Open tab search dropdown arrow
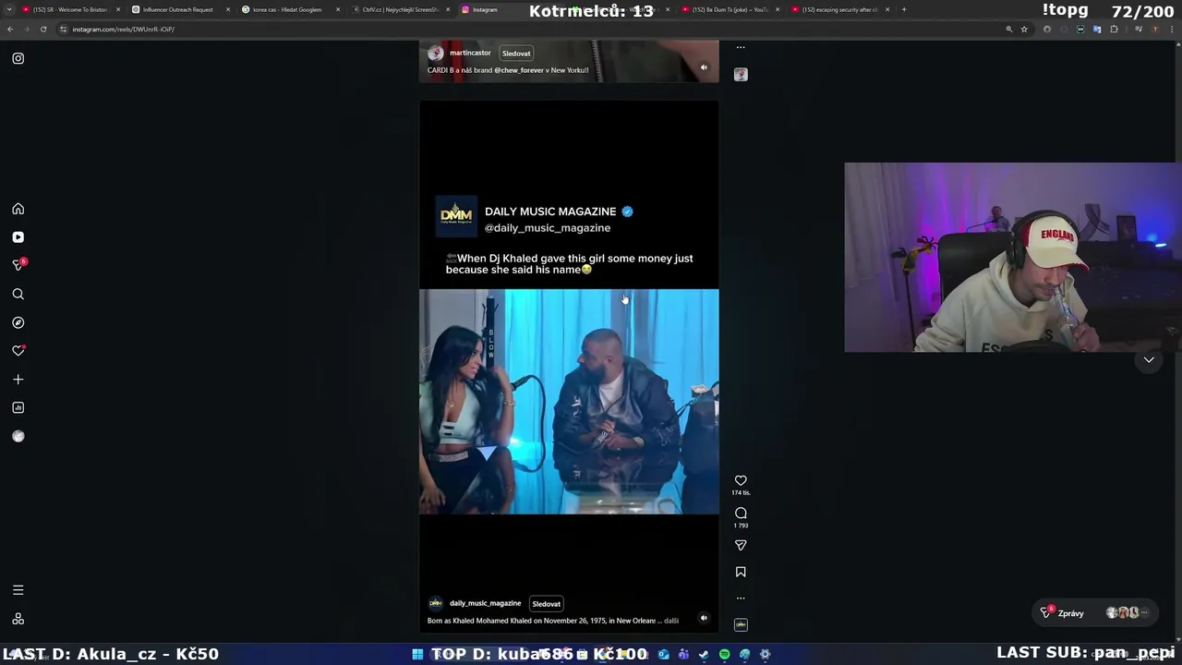 point(10,9)
